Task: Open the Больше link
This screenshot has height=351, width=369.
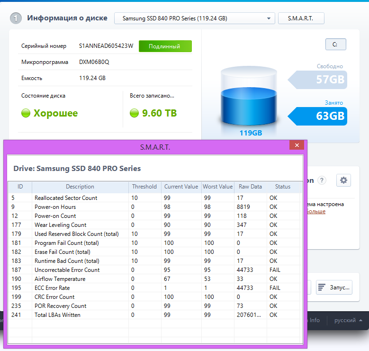Action: [315, 211]
